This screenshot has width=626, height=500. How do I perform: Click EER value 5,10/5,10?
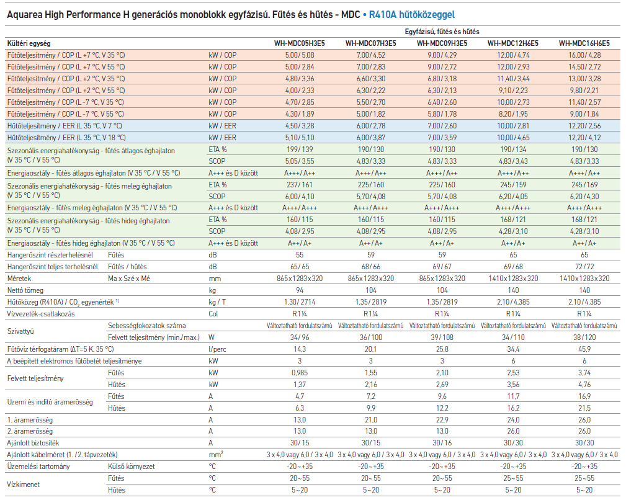300,138
